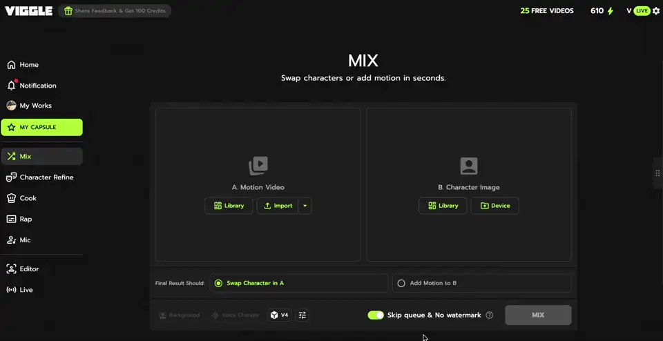The width and height of the screenshot is (663, 341).
Task: Open Share Feedback & Get 100 Credits
Action: (x=115, y=11)
